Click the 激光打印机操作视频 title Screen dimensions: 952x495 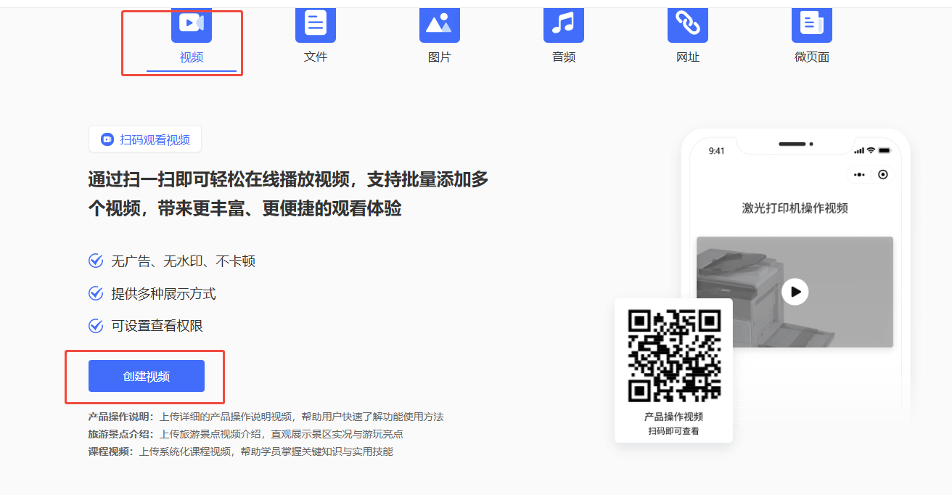pyautogui.click(x=795, y=208)
